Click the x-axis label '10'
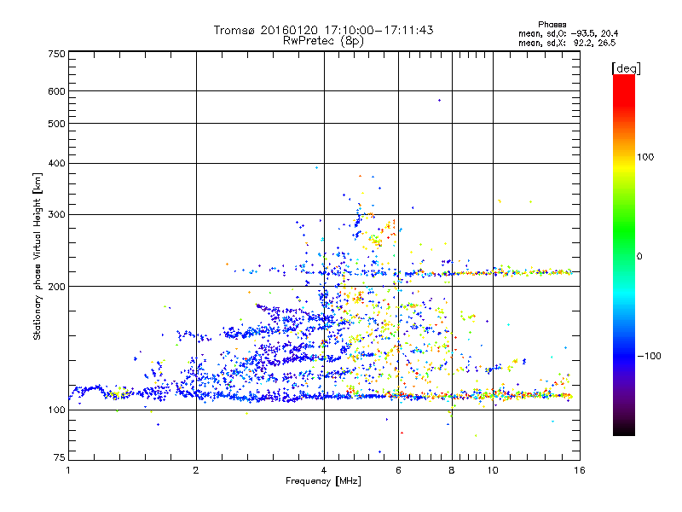 pyautogui.click(x=493, y=470)
